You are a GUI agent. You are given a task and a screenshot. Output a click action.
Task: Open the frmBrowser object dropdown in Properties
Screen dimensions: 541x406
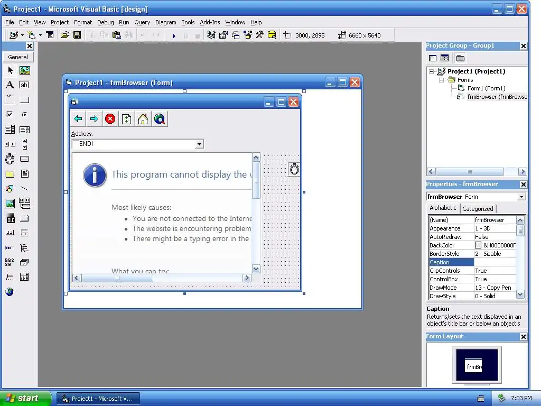pos(521,197)
